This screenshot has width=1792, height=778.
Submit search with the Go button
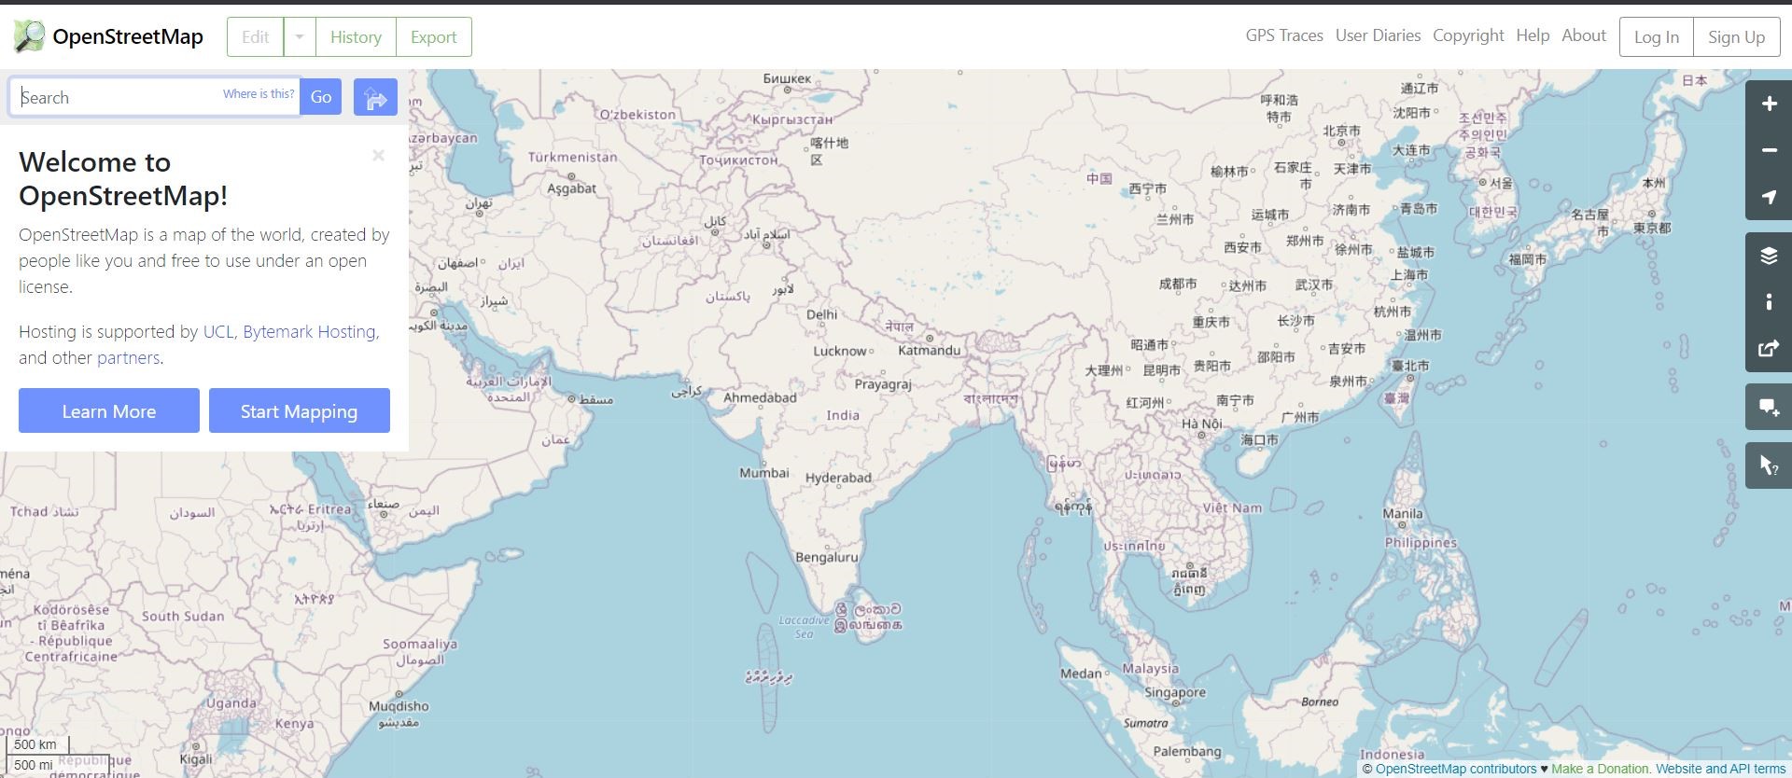(321, 97)
